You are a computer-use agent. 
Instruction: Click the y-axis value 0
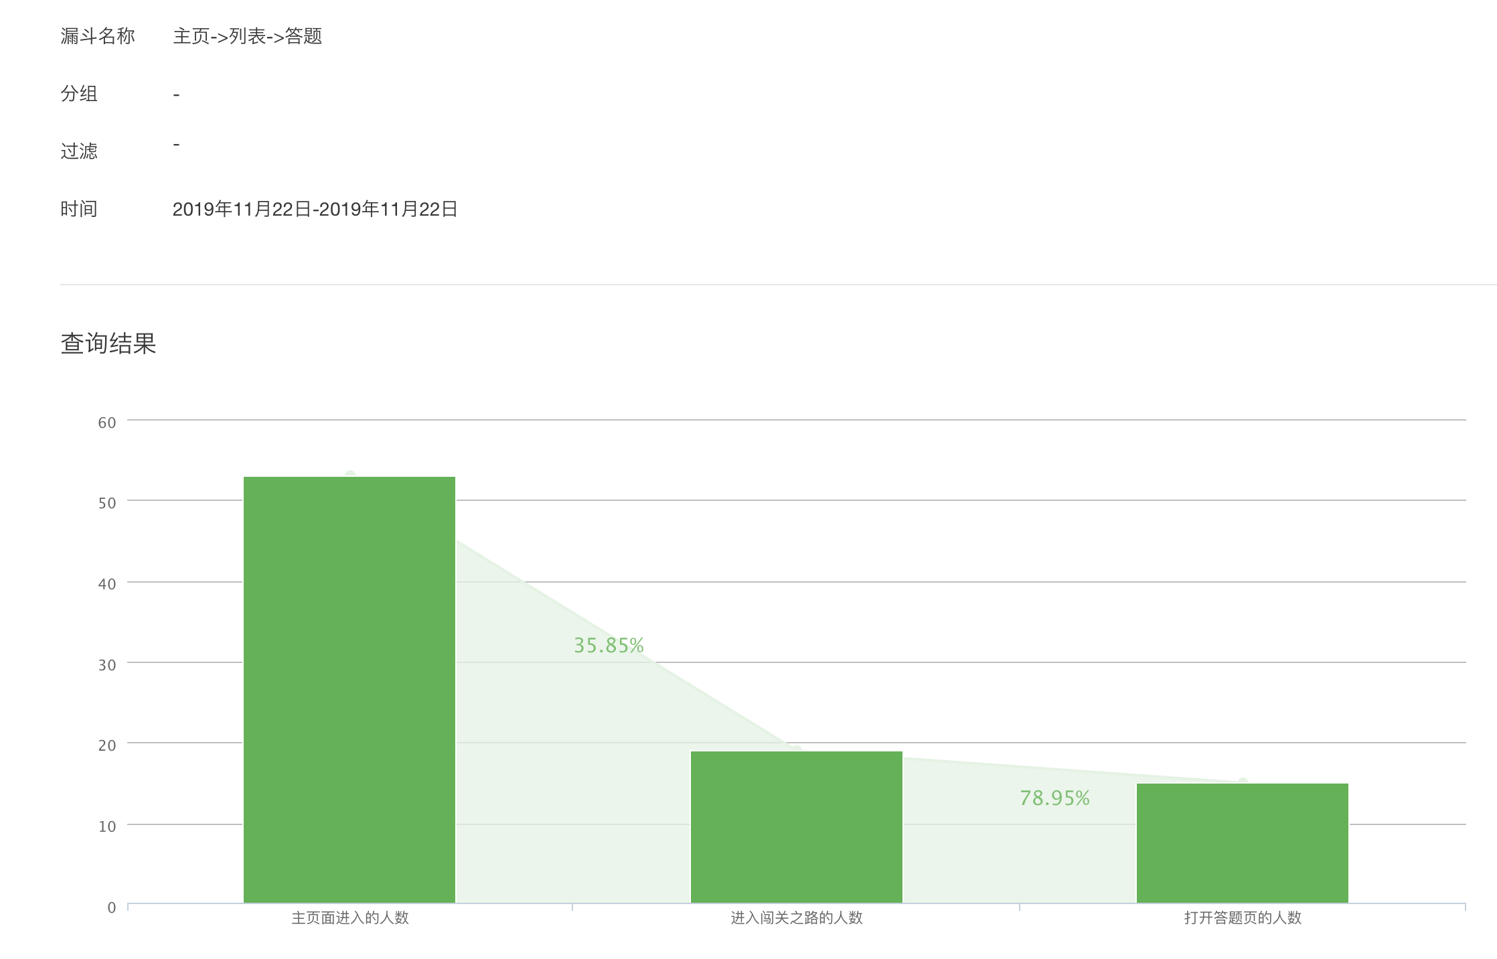coord(112,907)
